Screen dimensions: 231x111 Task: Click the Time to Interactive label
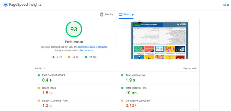pyautogui.click(x=136, y=75)
